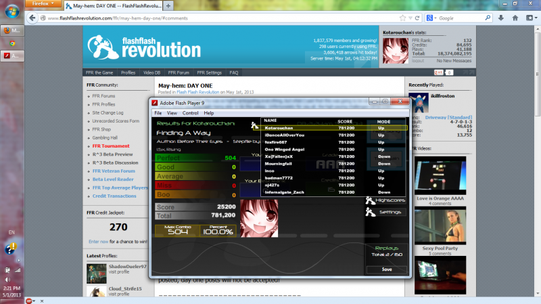Click ikillfroston avatar thumbnail

tap(419, 103)
